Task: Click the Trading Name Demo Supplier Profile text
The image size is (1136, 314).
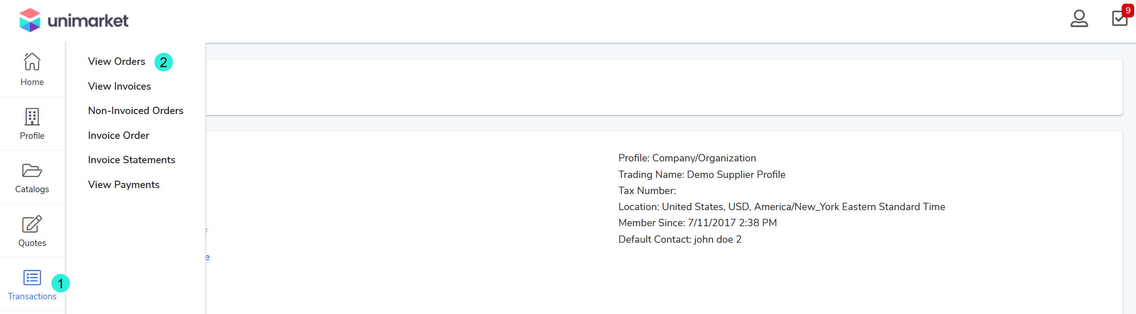Action: (x=702, y=175)
